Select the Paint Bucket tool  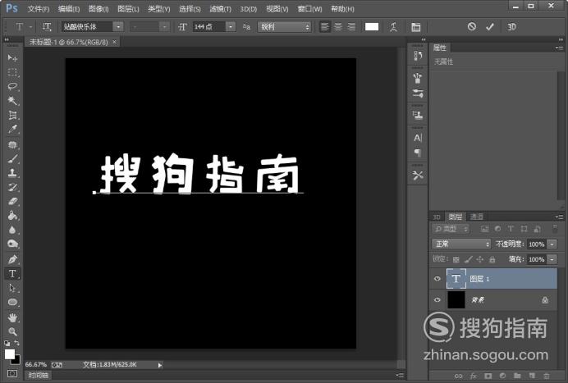[12, 216]
